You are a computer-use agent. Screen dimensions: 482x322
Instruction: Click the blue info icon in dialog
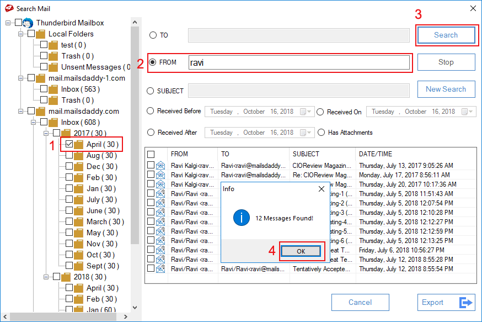tap(242, 218)
